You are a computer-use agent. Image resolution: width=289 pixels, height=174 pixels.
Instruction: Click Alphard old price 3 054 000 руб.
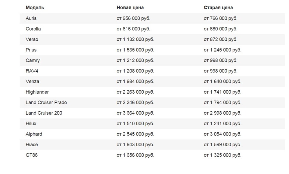coord(222,134)
